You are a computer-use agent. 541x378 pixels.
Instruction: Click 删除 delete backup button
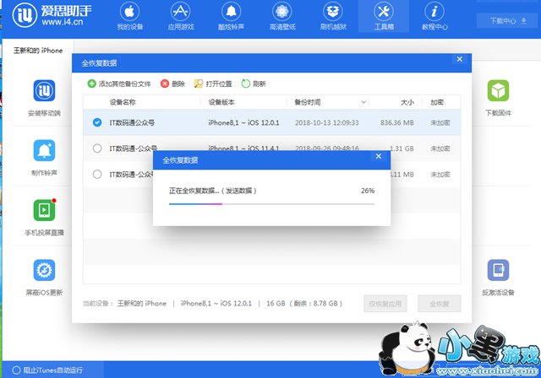[x=172, y=84]
